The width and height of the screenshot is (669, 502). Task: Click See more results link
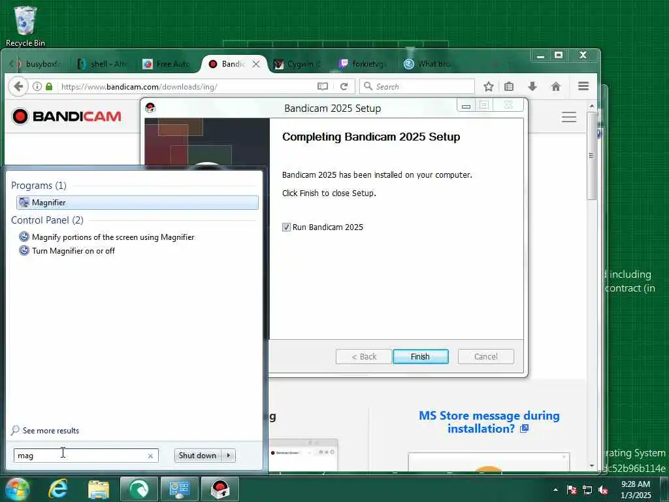[x=51, y=430]
